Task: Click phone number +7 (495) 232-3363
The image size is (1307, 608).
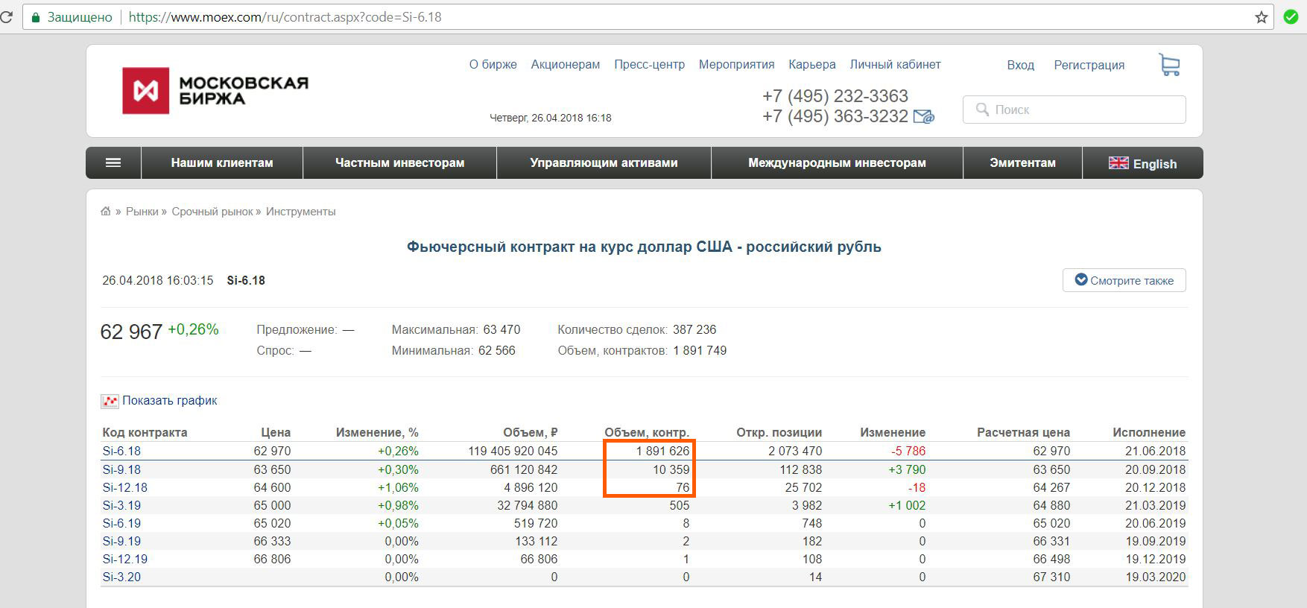Action: 835,96
